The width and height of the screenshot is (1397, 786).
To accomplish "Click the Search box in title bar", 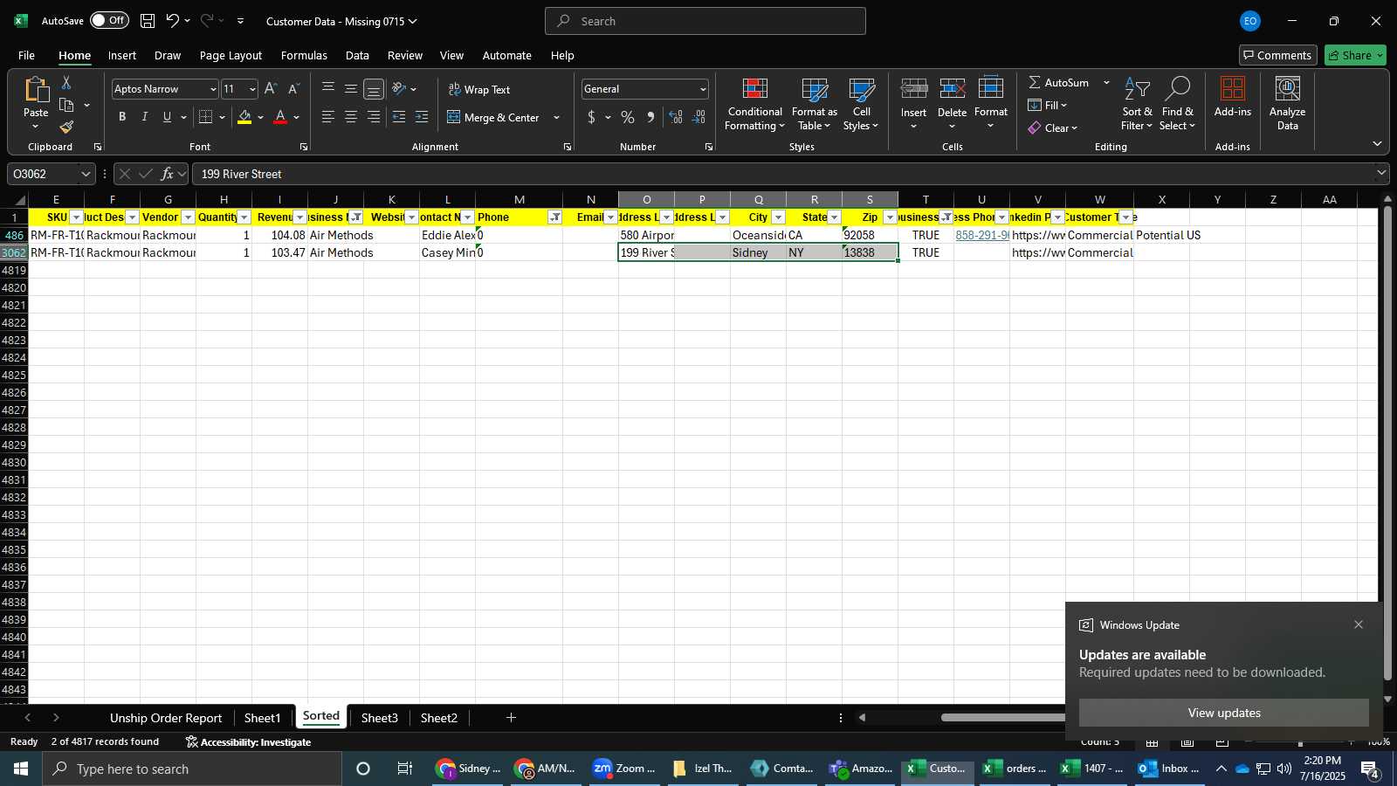I will click(x=705, y=21).
